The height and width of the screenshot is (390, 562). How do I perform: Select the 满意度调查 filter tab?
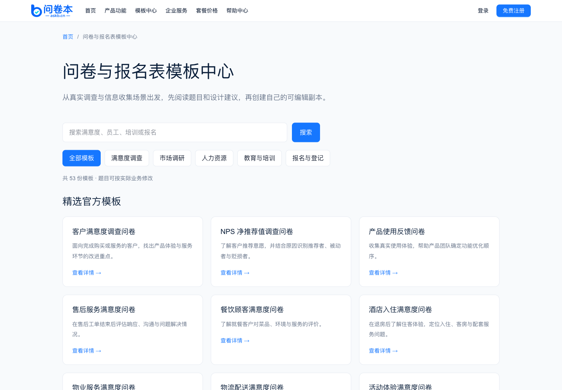(x=127, y=158)
